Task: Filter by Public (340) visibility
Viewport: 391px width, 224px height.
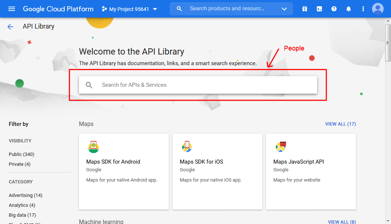Action: tap(22, 154)
